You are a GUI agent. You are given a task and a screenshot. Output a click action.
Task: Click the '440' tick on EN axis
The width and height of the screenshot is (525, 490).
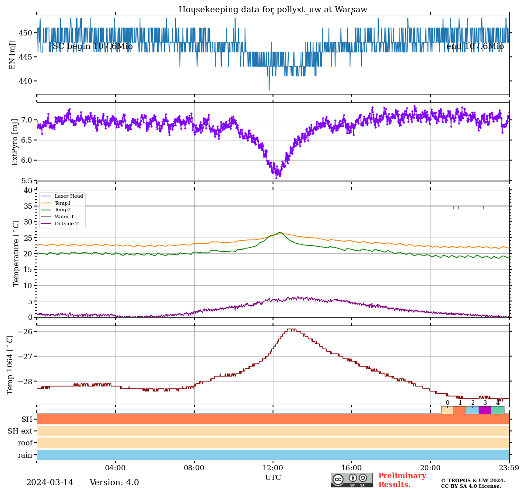pos(26,81)
